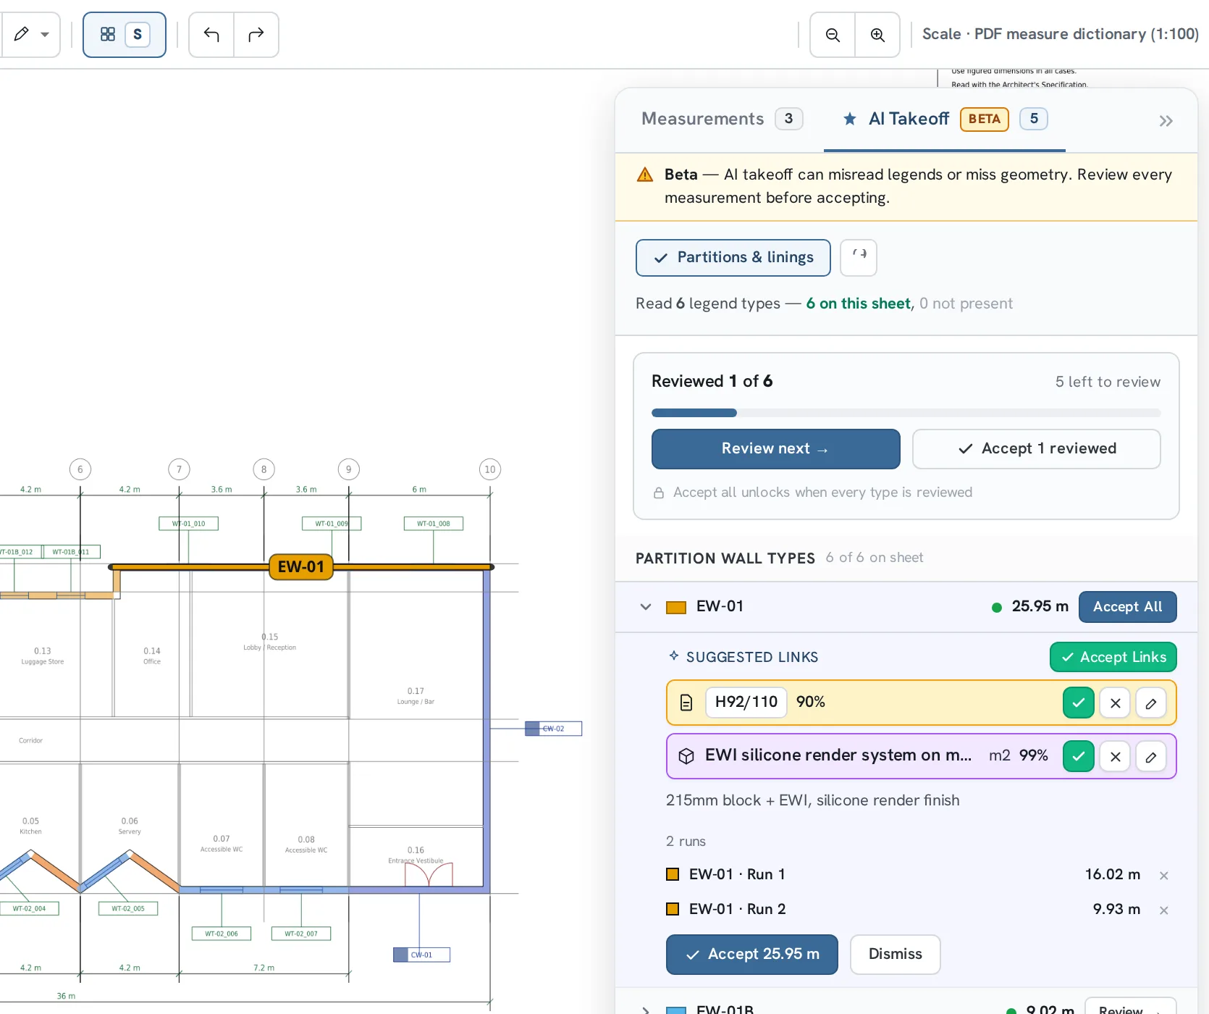Dismiss the EW-01 suggestion

point(896,955)
